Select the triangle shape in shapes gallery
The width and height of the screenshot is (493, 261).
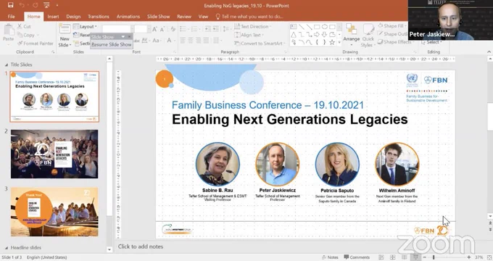click(294, 35)
